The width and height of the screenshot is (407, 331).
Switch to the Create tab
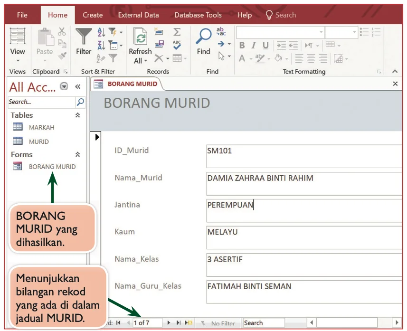93,15
